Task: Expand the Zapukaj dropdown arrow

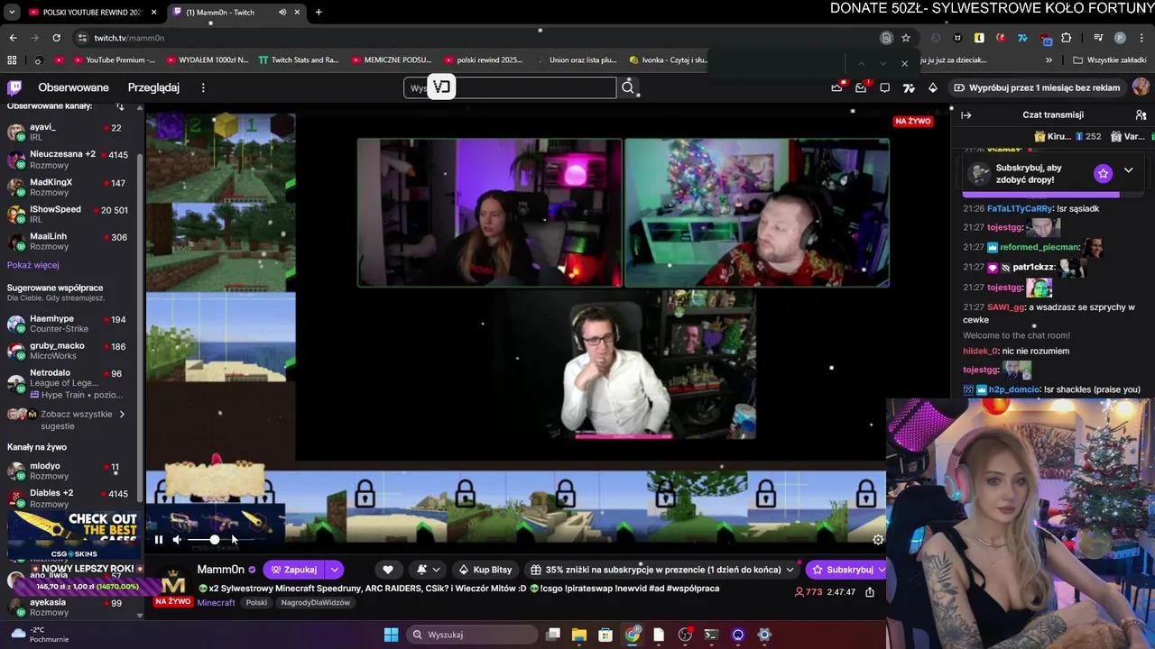Action: coord(335,570)
